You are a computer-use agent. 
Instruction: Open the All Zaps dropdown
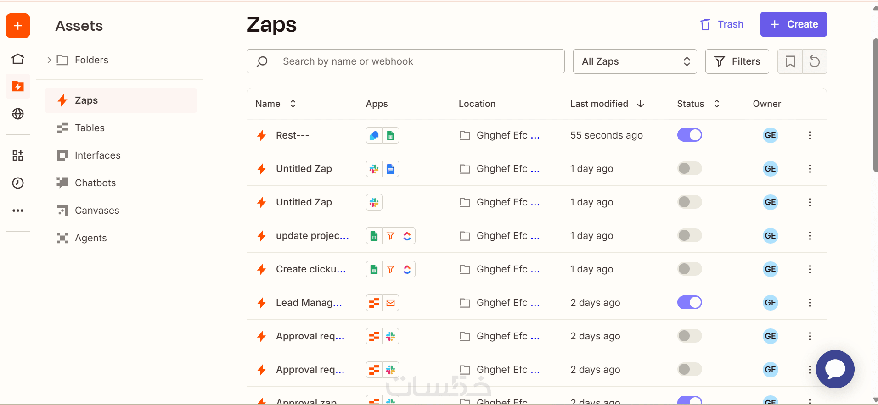click(x=635, y=61)
